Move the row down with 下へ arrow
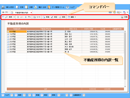The width and height of the screenshot is (130, 98). (x=26, y=17)
